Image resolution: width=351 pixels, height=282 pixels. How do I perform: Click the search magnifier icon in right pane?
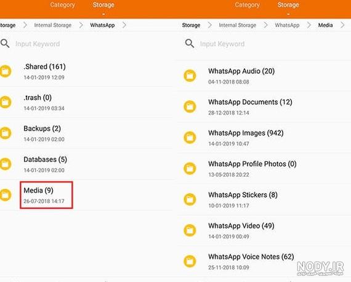pos(190,43)
